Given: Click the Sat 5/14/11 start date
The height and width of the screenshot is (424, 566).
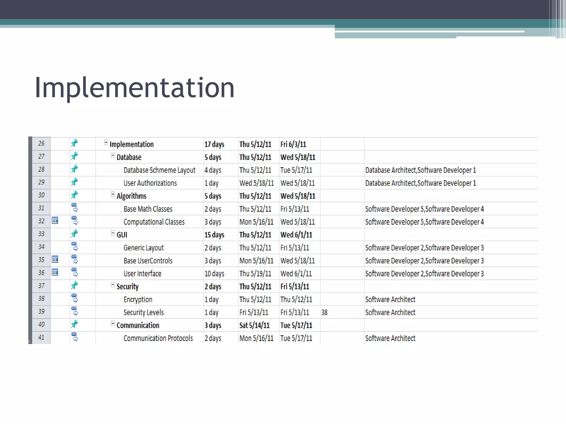Looking at the screenshot, I should click(x=254, y=325).
